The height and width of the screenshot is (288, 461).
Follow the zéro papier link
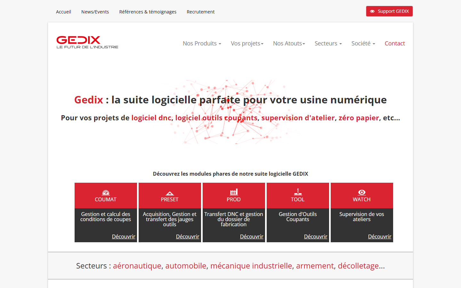[x=359, y=118]
